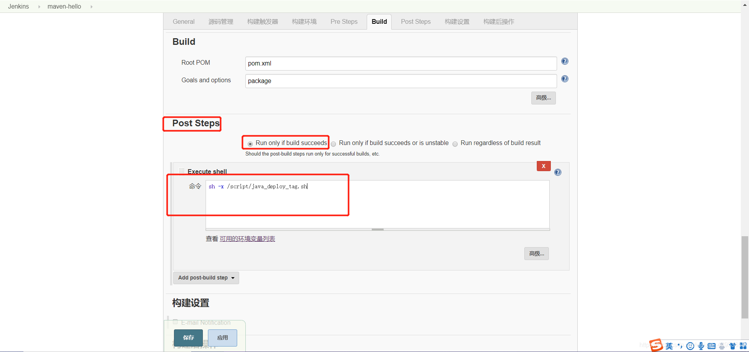Switch Sogou input language via 英 icon
The image size is (749, 352).
click(x=669, y=346)
